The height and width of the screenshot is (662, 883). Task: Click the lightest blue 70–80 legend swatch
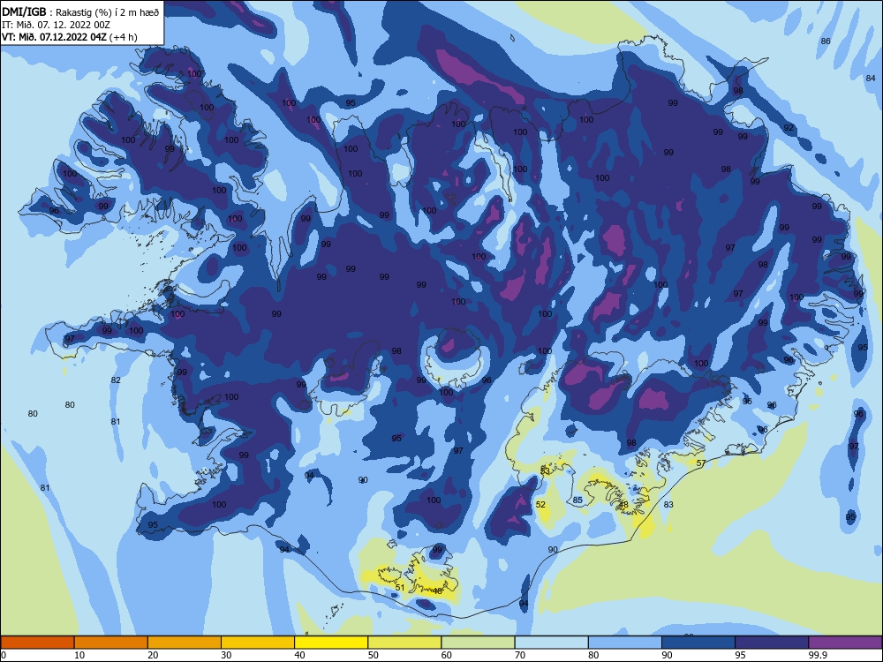(x=552, y=643)
